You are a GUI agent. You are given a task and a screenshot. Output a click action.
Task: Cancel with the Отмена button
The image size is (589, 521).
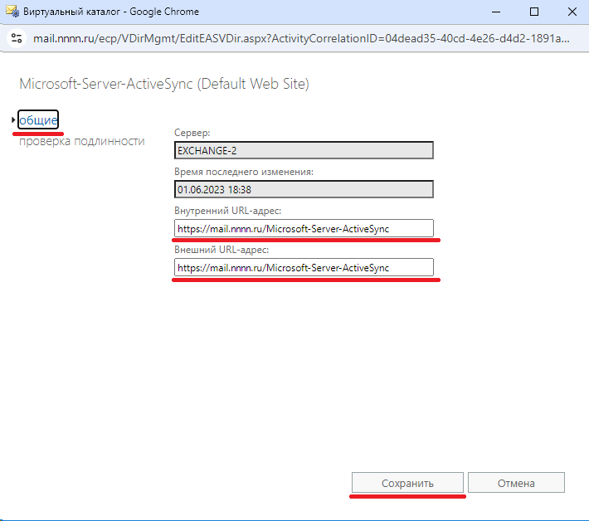tap(516, 483)
